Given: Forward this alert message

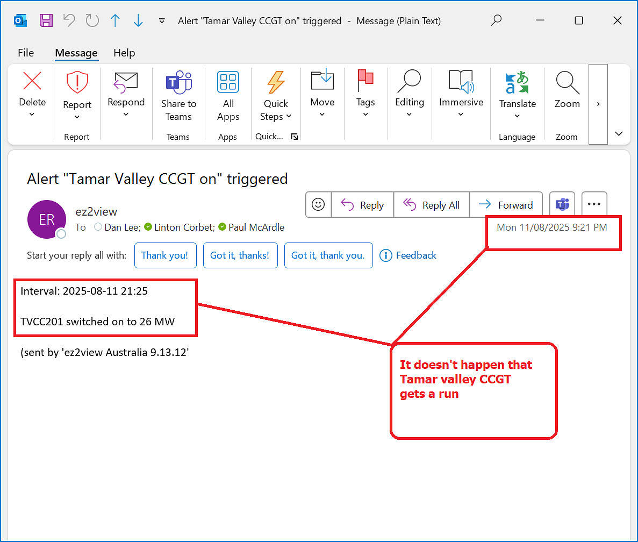Looking at the screenshot, I should pyautogui.click(x=506, y=205).
